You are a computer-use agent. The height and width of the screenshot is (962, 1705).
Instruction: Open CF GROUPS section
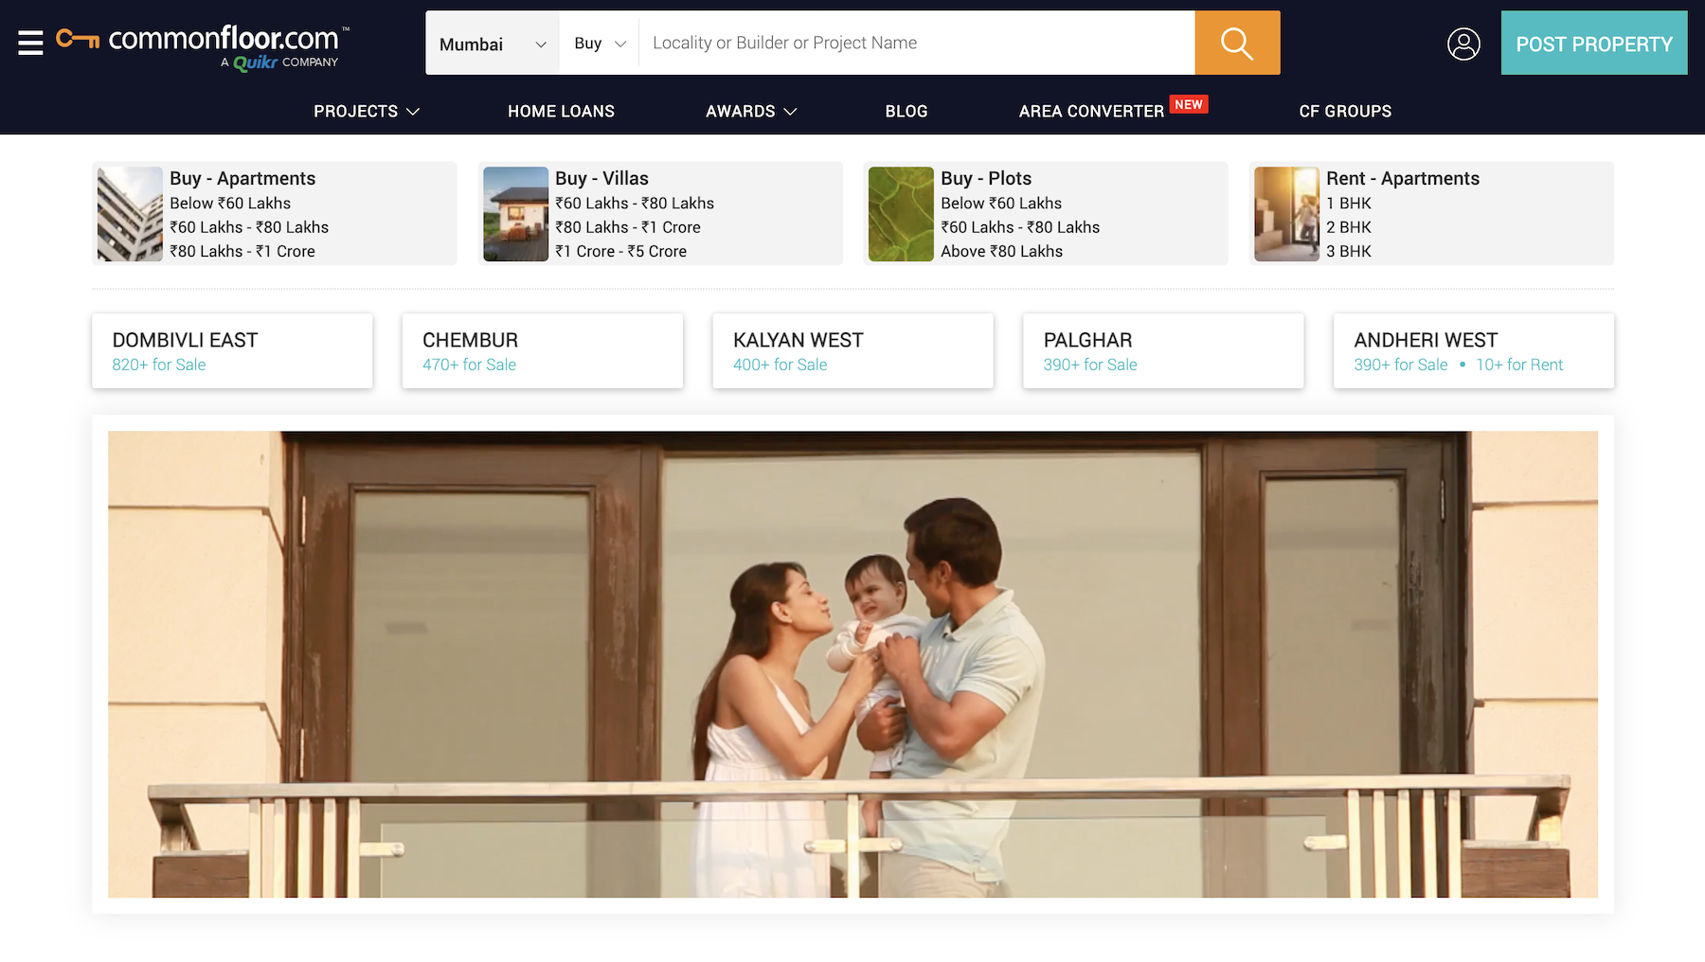[1346, 111]
